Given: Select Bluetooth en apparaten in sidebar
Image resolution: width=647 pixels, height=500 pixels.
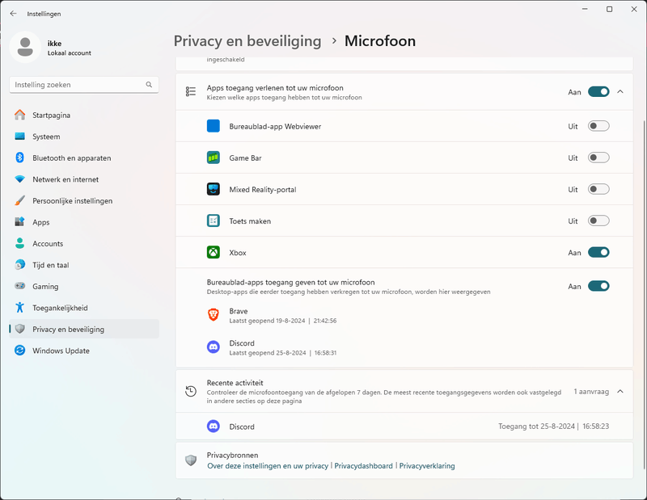Looking at the screenshot, I should (x=71, y=158).
